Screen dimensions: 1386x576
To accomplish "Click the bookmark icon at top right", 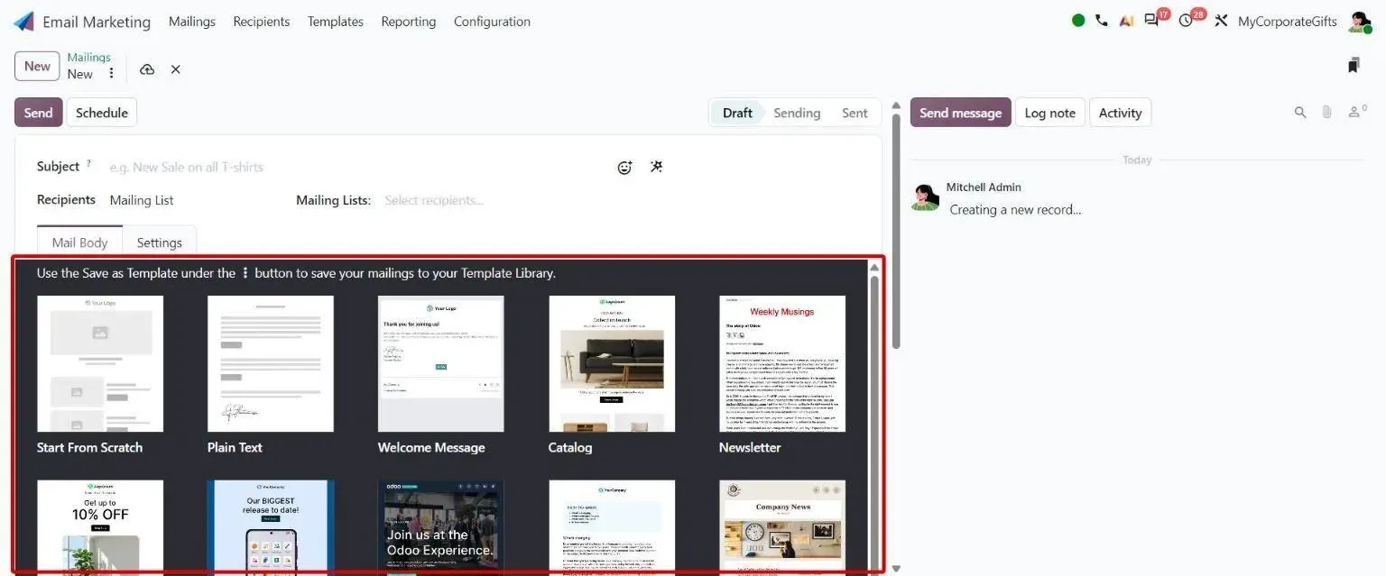I will (1354, 65).
